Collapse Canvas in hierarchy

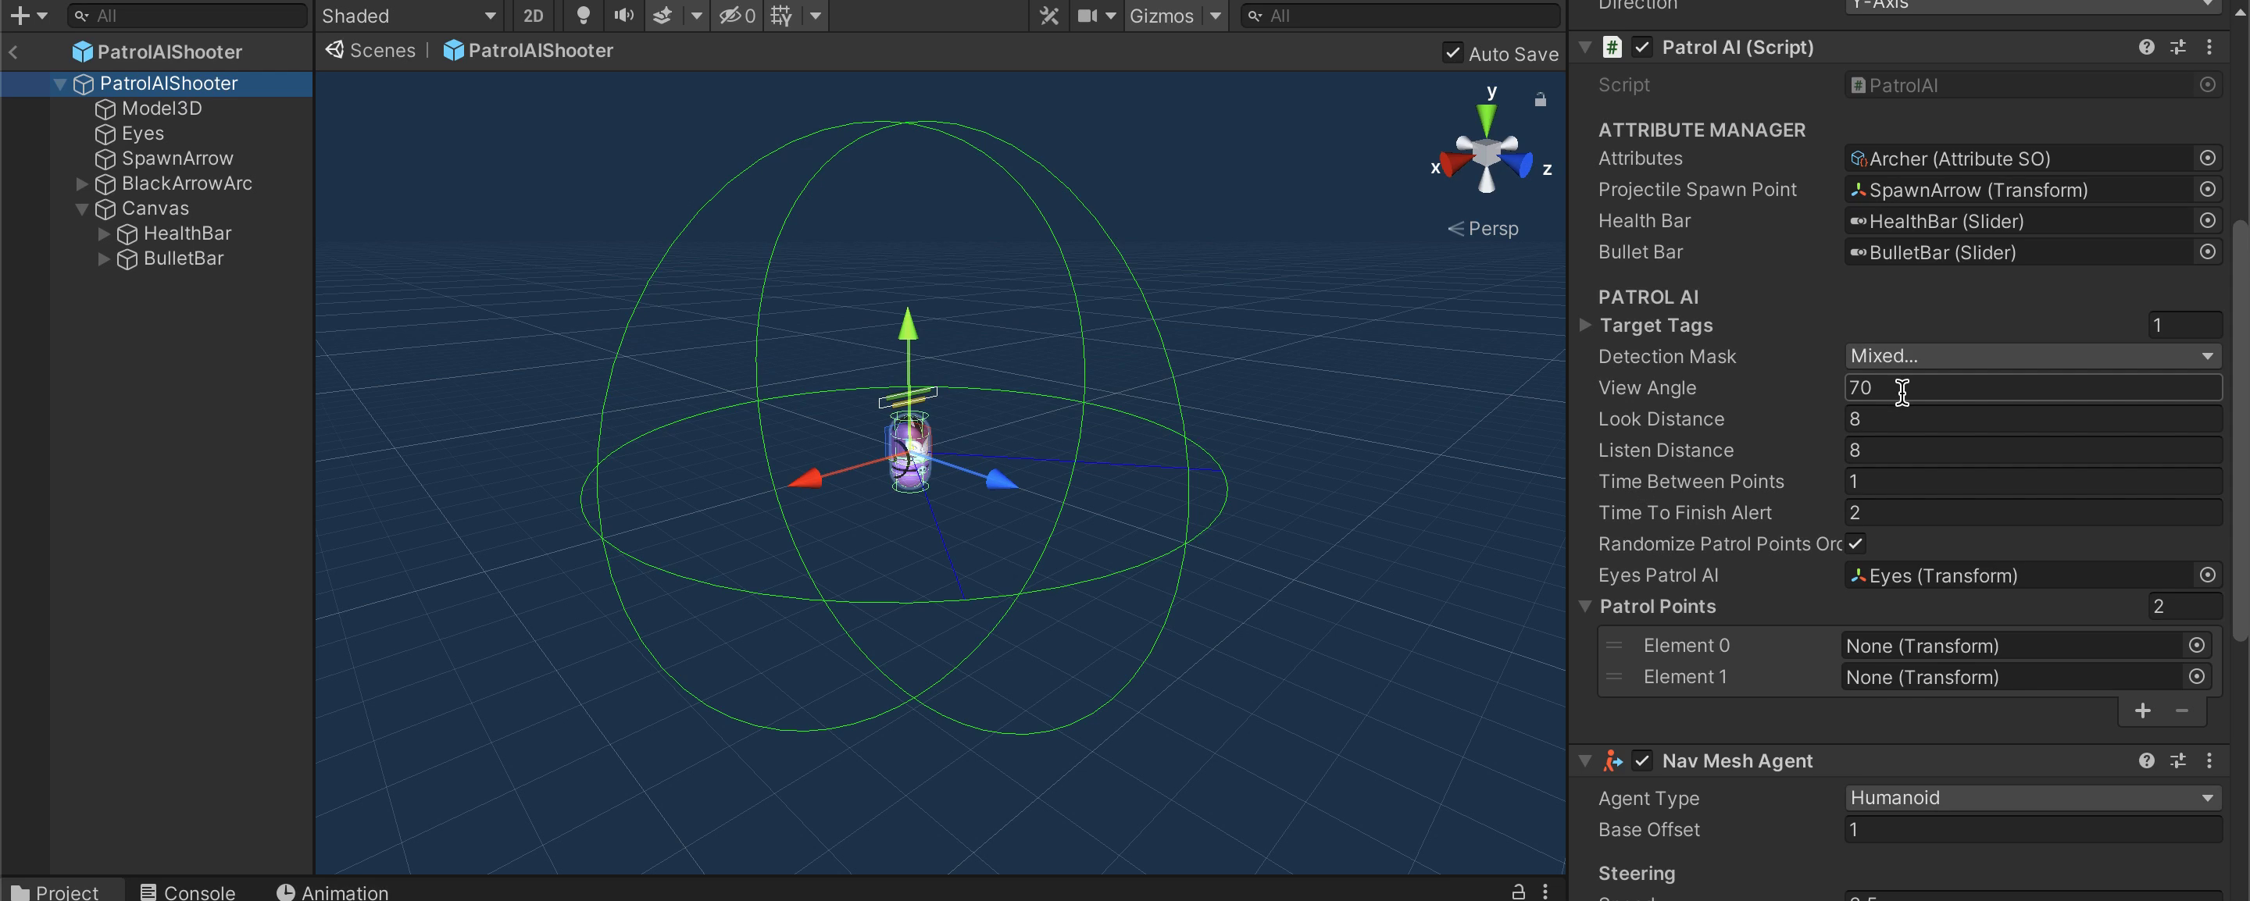click(x=81, y=209)
